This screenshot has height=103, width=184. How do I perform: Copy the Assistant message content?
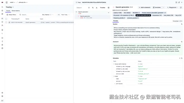(182, 42)
